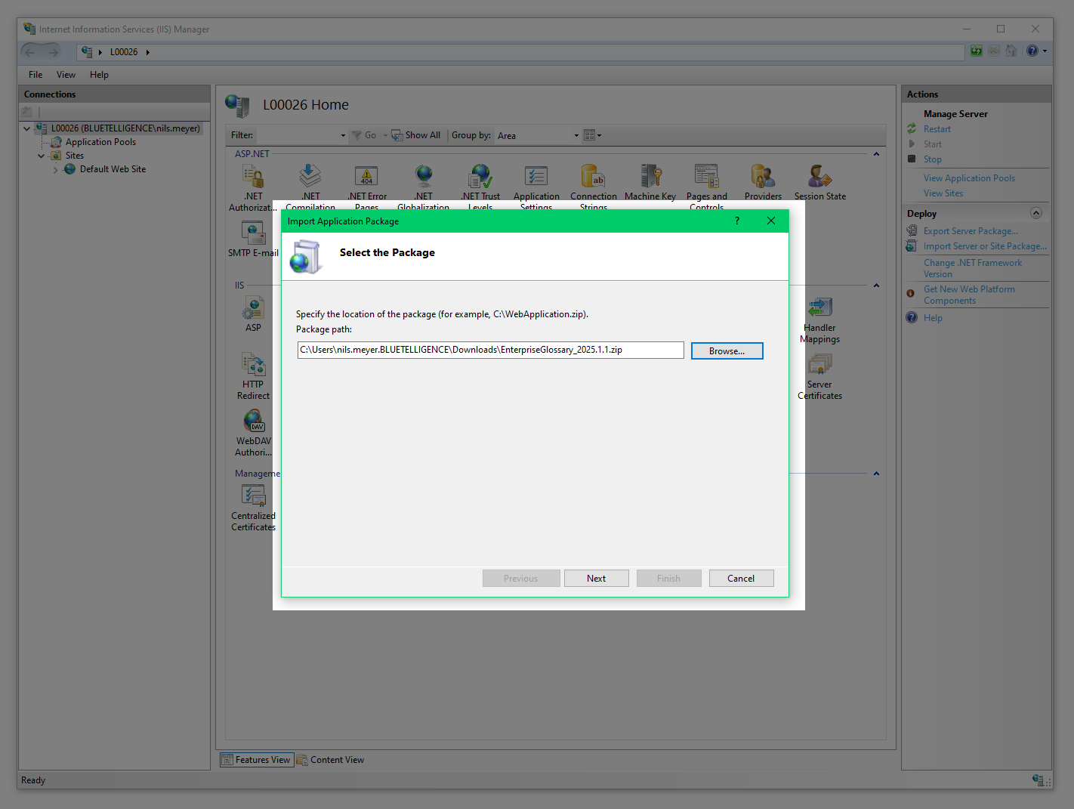The image size is (1074, 809).
Task: Open Server Certificates feature
Action: [x=819, y=377]
